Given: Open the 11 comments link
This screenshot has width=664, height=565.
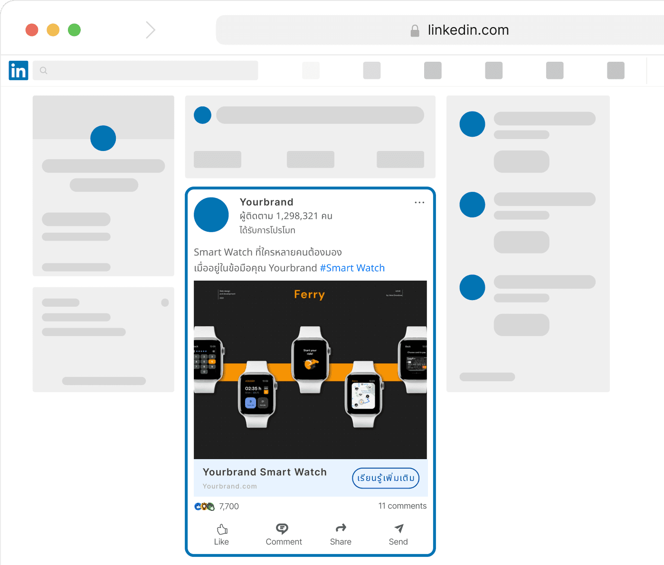Looking at the screenshot, I should 402,506.
